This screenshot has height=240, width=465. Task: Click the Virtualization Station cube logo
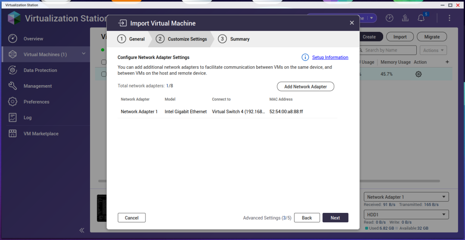tap(14, 18)
